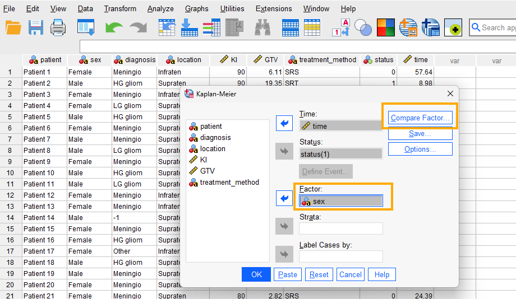Open Find with the binoculars icon
This screenshot has width=516, height=299.
coord(262,27)
